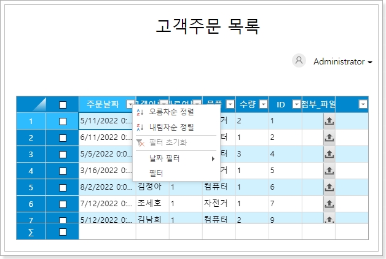
Task: Open the Administrator user menu
Action: point(342,62)
